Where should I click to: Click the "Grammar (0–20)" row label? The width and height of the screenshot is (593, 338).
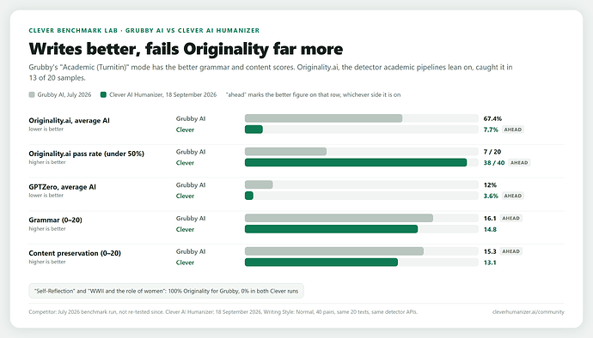coord(55,220)
